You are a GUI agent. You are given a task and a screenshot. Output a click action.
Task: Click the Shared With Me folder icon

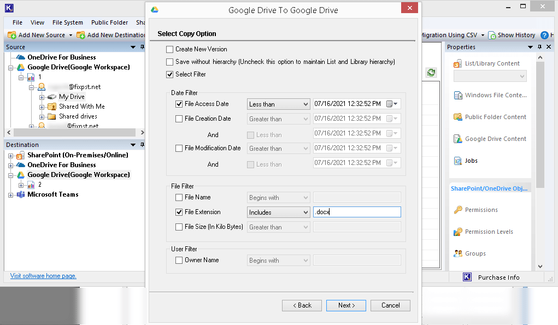(52, 107)
